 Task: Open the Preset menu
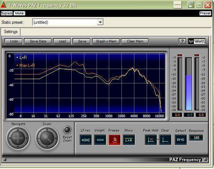click(205, 13)
